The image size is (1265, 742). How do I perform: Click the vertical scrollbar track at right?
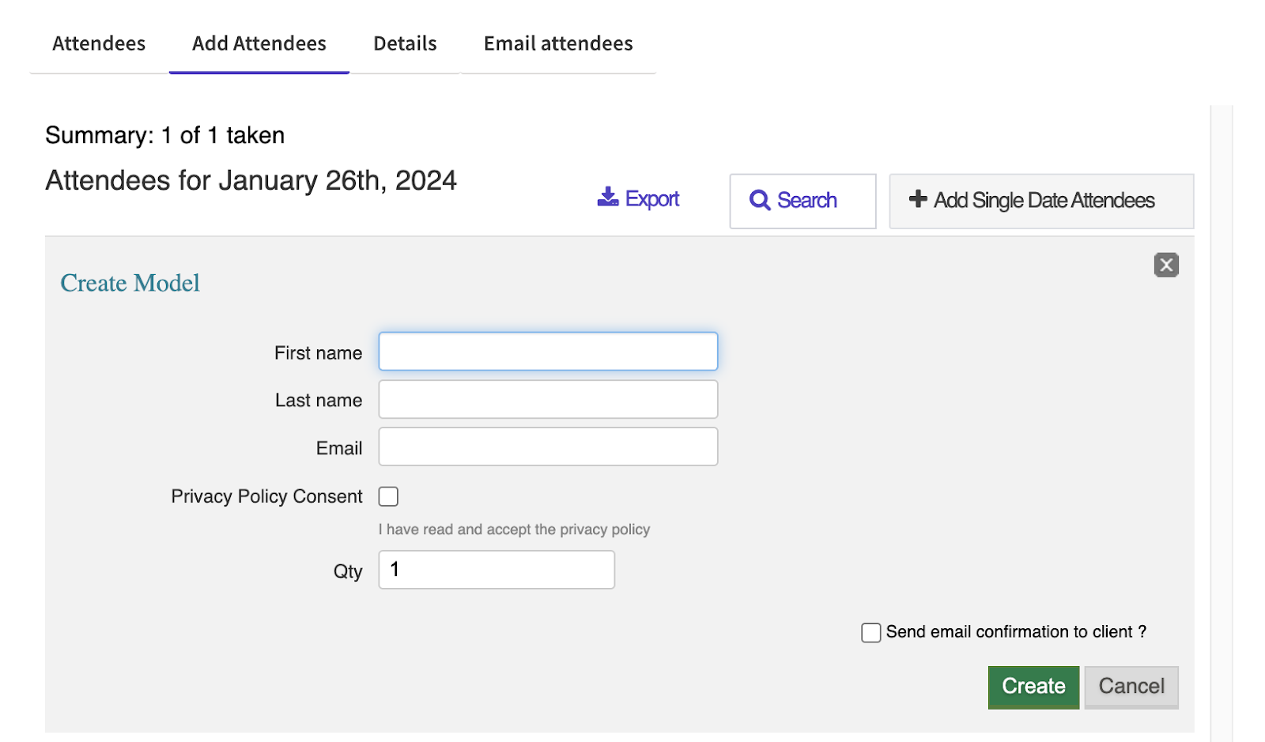point(1222,424)
